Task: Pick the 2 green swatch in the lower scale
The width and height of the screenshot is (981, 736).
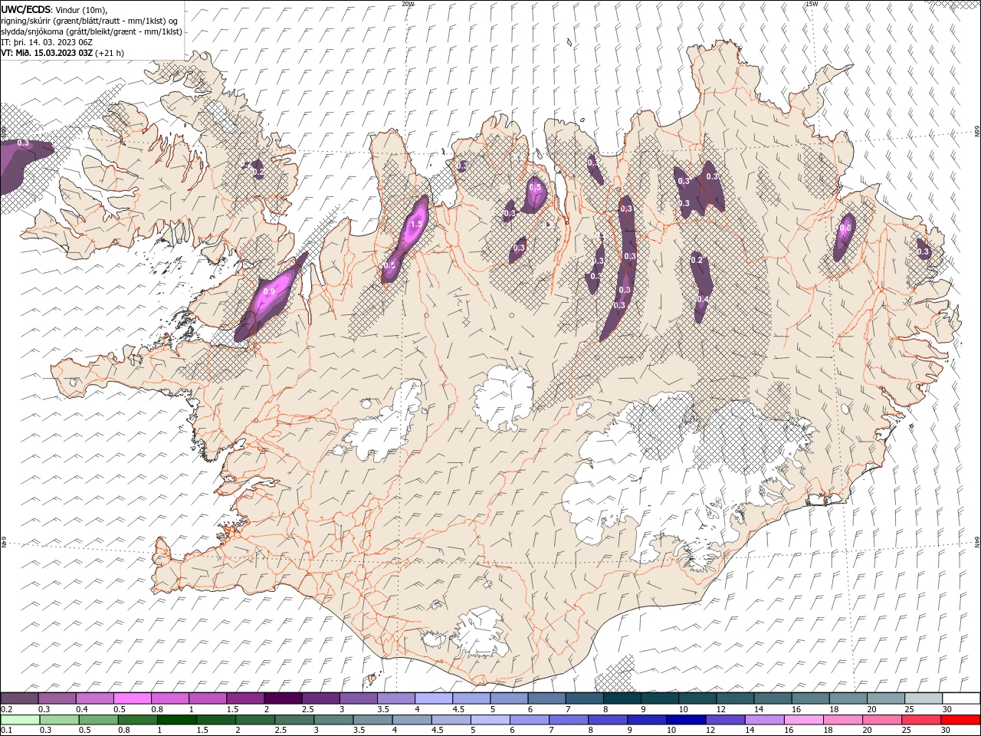Action: (255, 720)
